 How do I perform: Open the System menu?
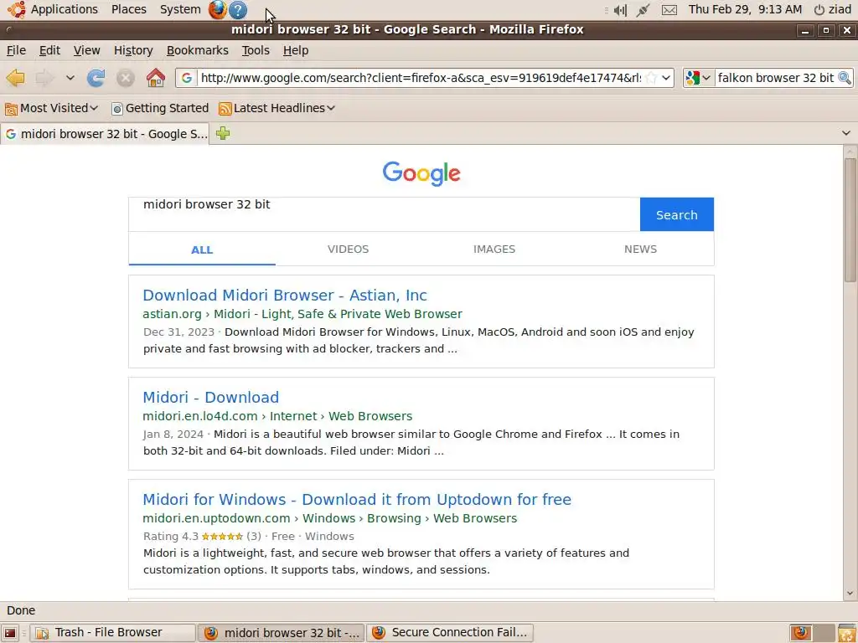(180, 9)
